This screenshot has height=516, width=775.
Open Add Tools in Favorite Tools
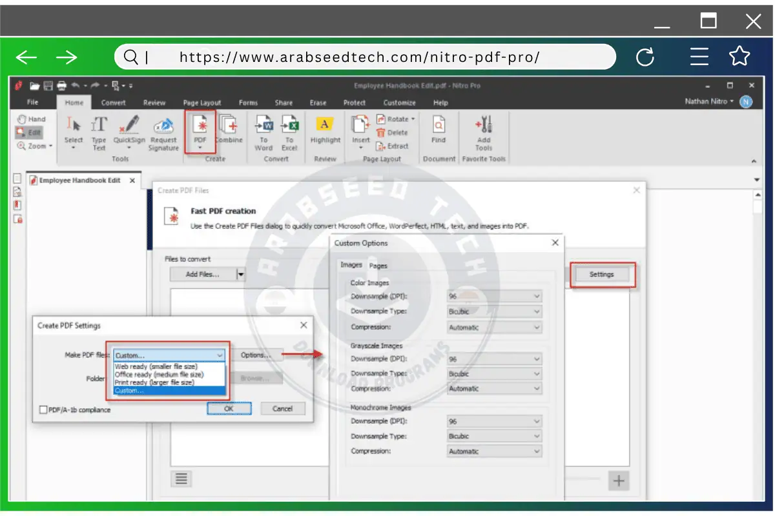(483, 132)
